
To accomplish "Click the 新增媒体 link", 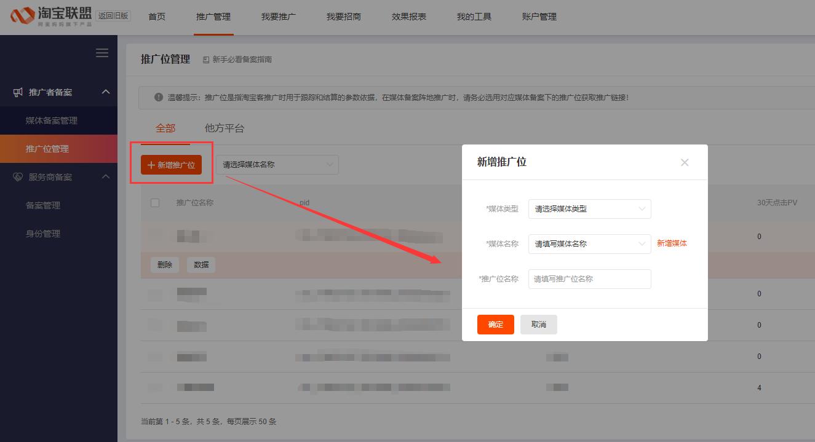I will [672, 244].
